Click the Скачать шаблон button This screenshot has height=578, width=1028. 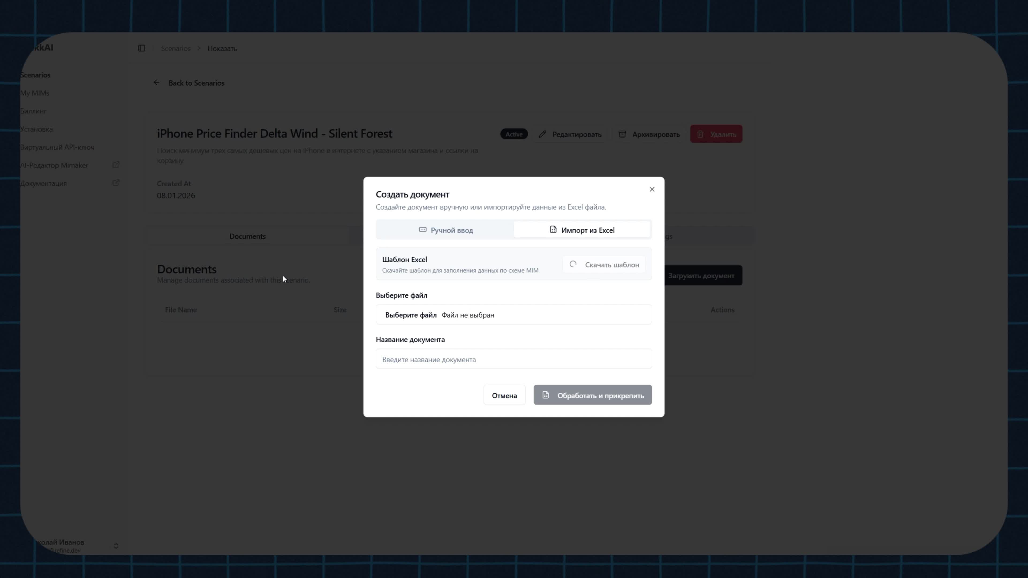604,264
